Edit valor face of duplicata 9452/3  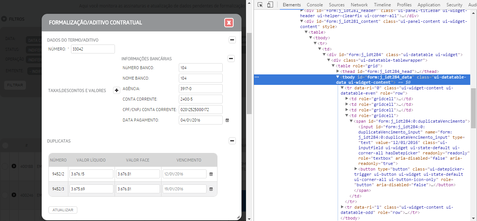[x=138, y=189]
